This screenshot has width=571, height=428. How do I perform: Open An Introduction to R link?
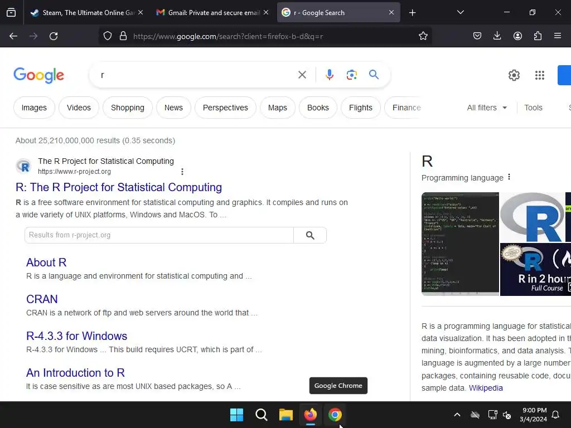pos(75,373)
